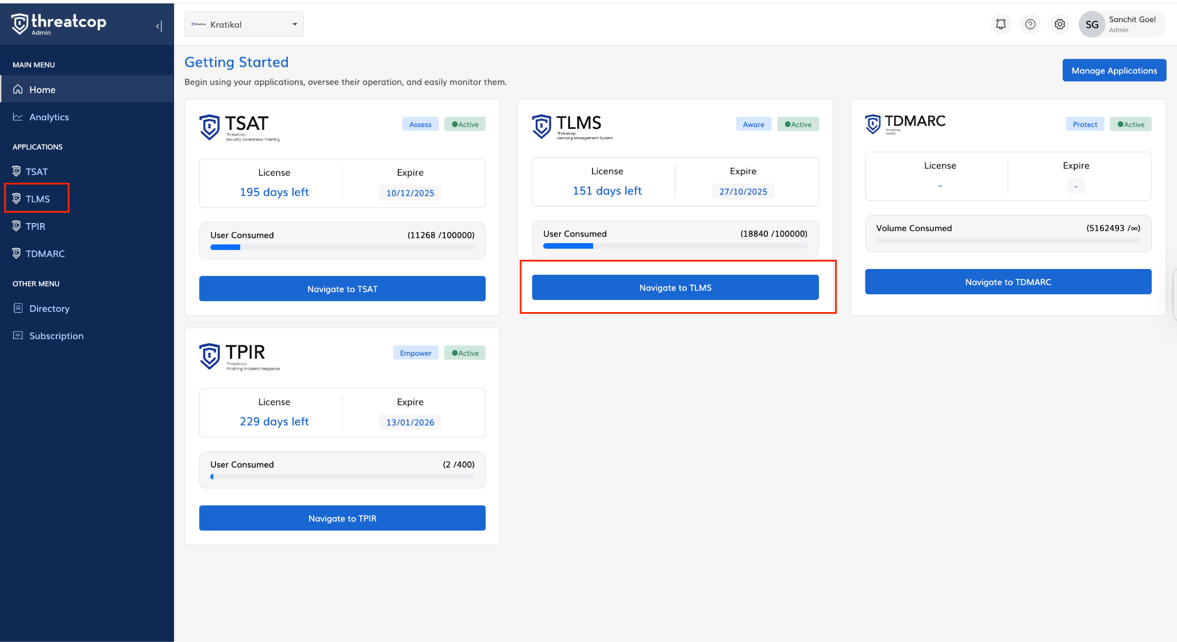Click Navigate to TLMS button
The height and width of the screenshot is (642, 1177).
(x=675, y=287)
